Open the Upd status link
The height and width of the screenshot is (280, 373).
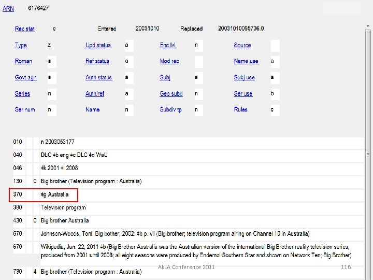coord(98,46)
